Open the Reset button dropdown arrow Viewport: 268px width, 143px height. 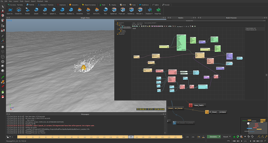pyautogui.click(x=230, y=137)
